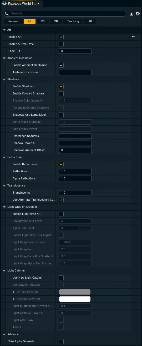Reset Enable AR to default arrow

pyautogui.click(x=134, y=37)
